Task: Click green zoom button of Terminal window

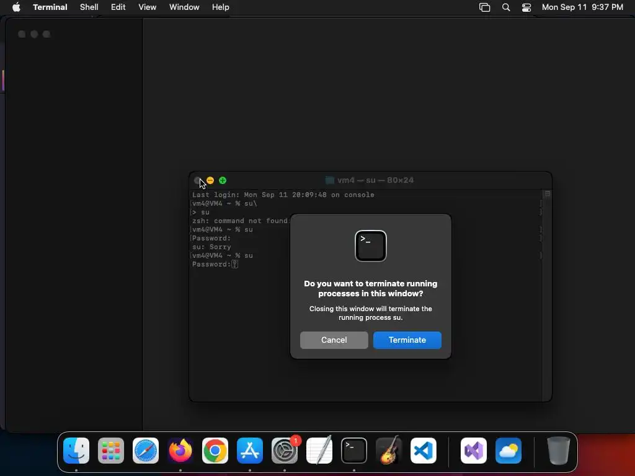Action: pos(223,180)
